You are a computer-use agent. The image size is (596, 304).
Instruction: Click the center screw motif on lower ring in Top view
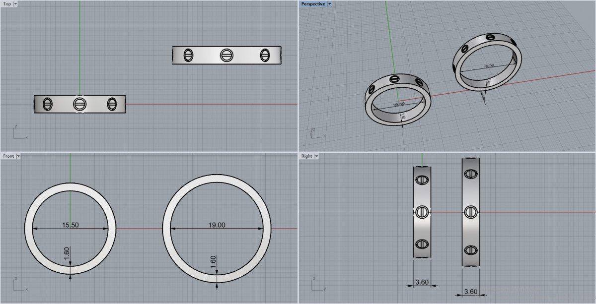[x=79, y=104]
